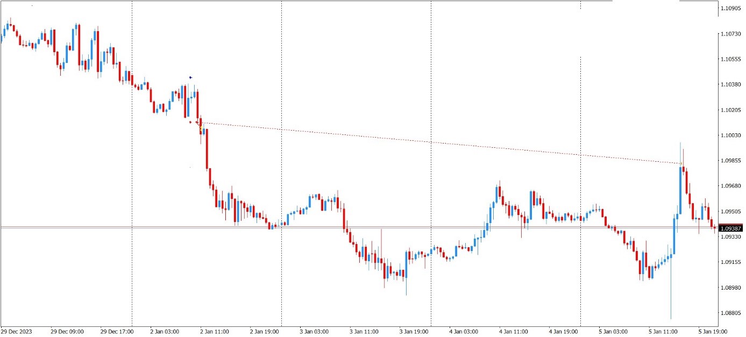This screenshot has height=337, width=746.
Task: Click the 29 Dec 09:00 time label
Action: tap(67, 332)
